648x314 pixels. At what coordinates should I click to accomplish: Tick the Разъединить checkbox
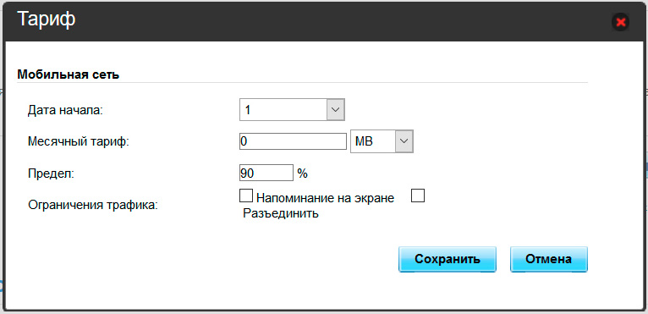(x=418, y=196)
